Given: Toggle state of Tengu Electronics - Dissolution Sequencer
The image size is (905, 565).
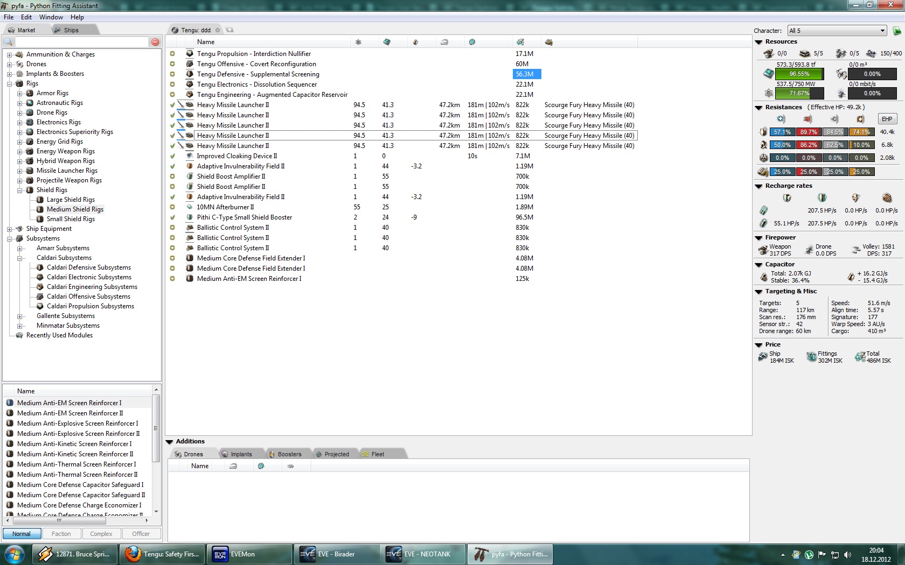Looking at the screenshot, I should tap(172, 84).
